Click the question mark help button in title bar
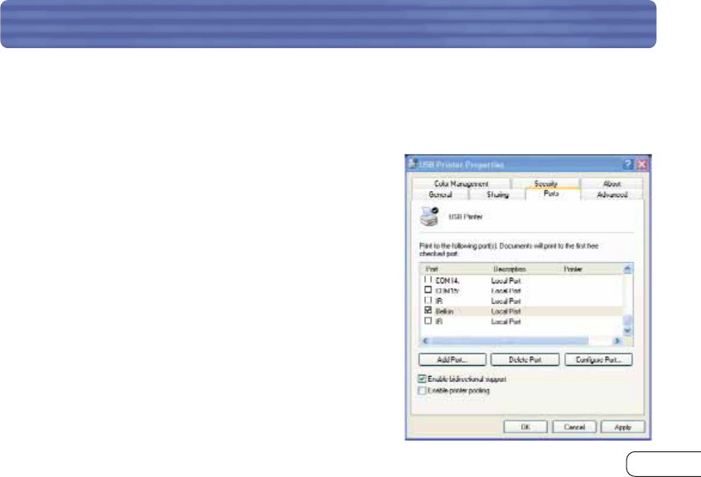The image size is (701, 477). click(628, 164)
